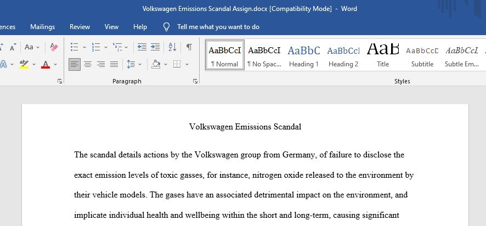
Task: Click line and paragraph spacing icon
Action: pos(131,64)
